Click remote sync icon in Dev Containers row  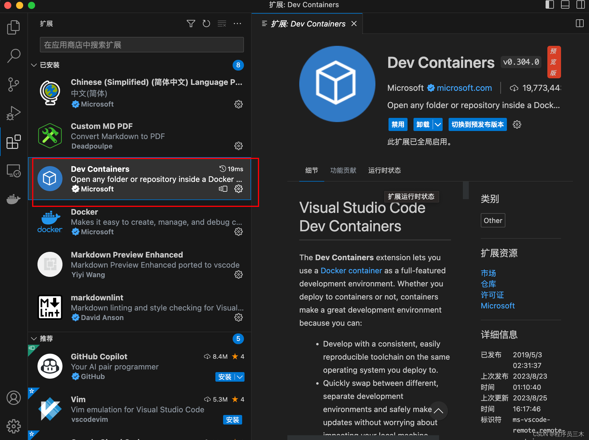[223, 189]
